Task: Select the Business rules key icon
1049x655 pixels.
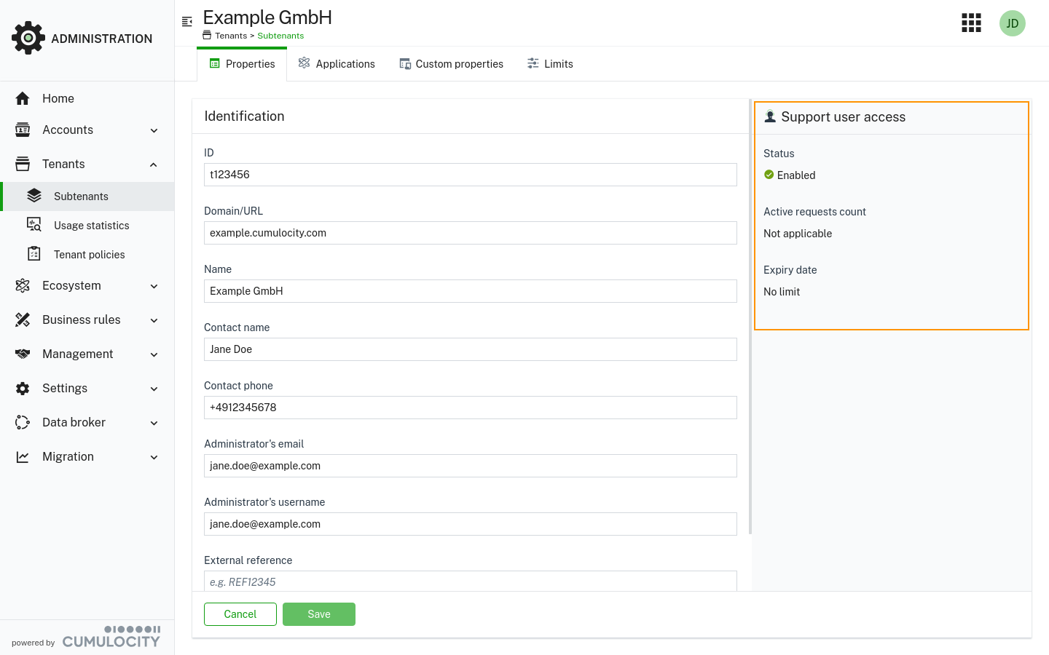Action: [x=23, y=319]
